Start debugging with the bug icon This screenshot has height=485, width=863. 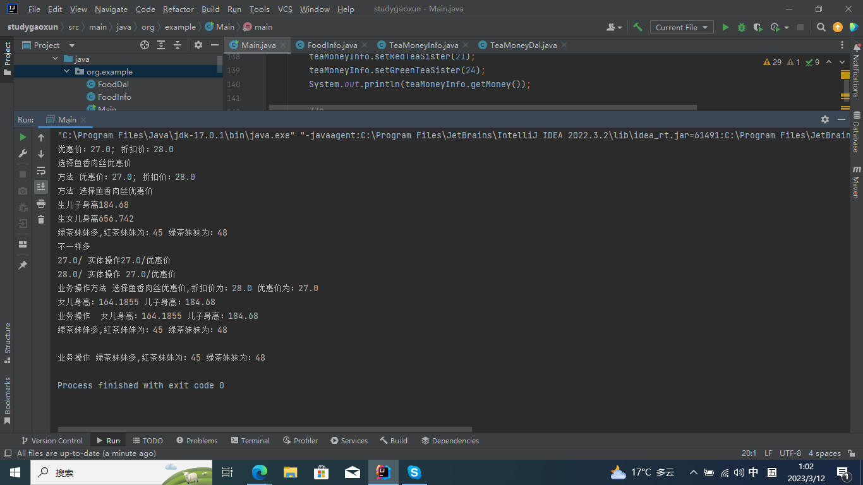[x=742, y=27]
